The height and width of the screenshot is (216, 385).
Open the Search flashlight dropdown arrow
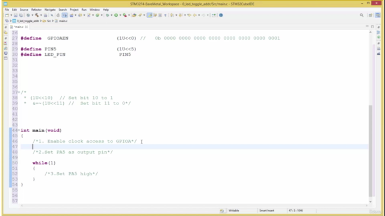click(x=144, y=15)
